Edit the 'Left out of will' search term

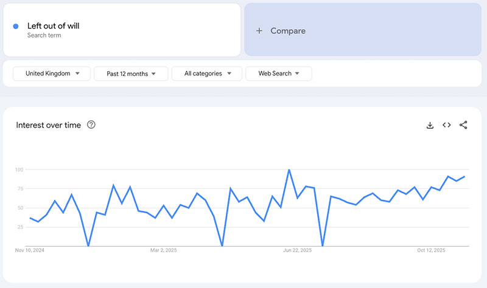(54, 26)
